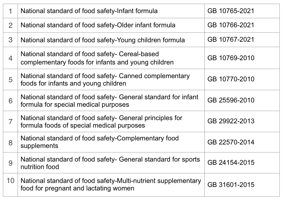Select standard number GB 10770-2010
284x199 pixels.
coord(231,79)
